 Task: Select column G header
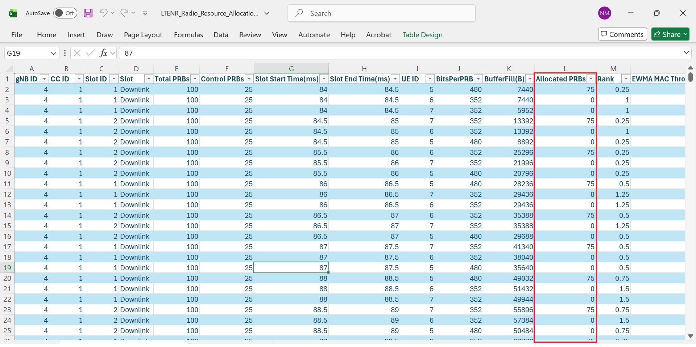(291, 68)
